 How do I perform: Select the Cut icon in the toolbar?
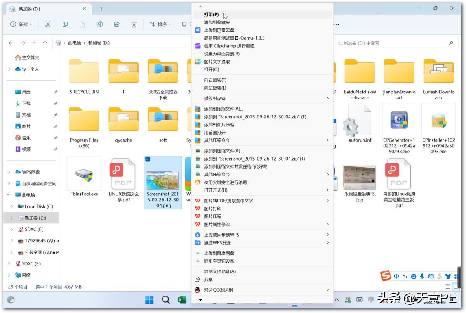48,24
